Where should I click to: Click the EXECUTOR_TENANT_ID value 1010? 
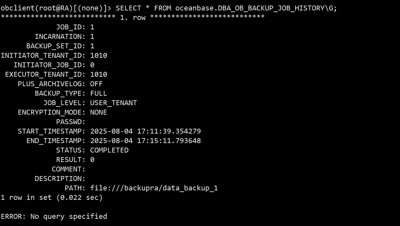click(x=99, y=74)
